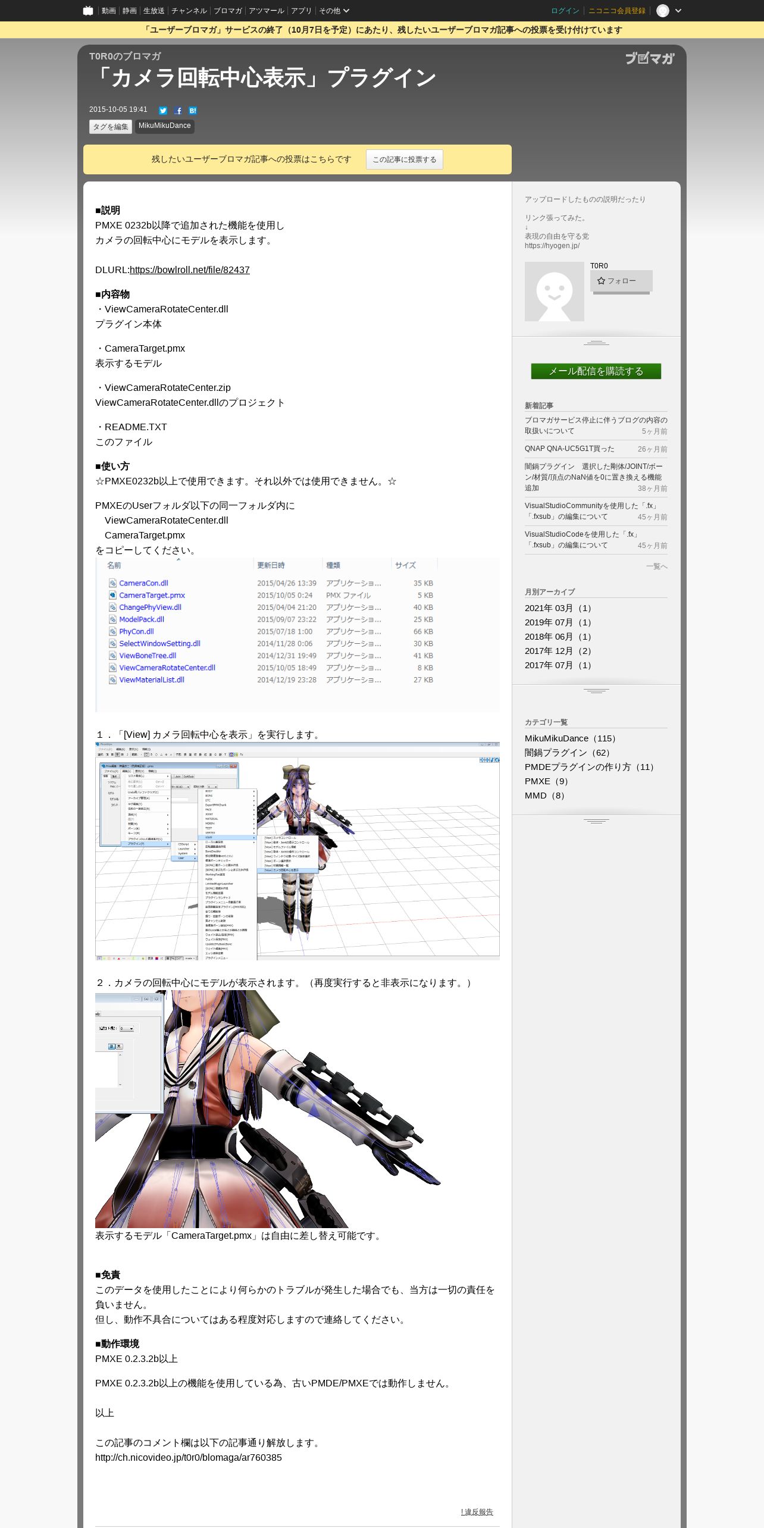Click the ログイン link
Viewport: 764px width, 1528px height.
click(565, 11)
